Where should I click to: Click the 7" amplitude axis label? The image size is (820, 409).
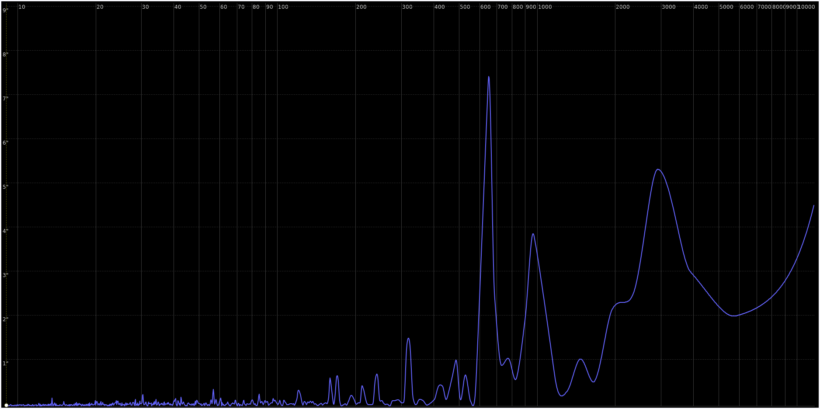6,99
